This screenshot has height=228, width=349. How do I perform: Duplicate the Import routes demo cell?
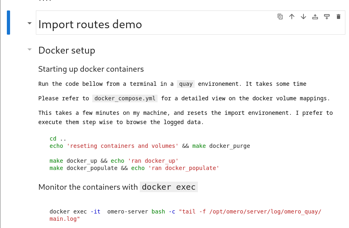(280, 17)
